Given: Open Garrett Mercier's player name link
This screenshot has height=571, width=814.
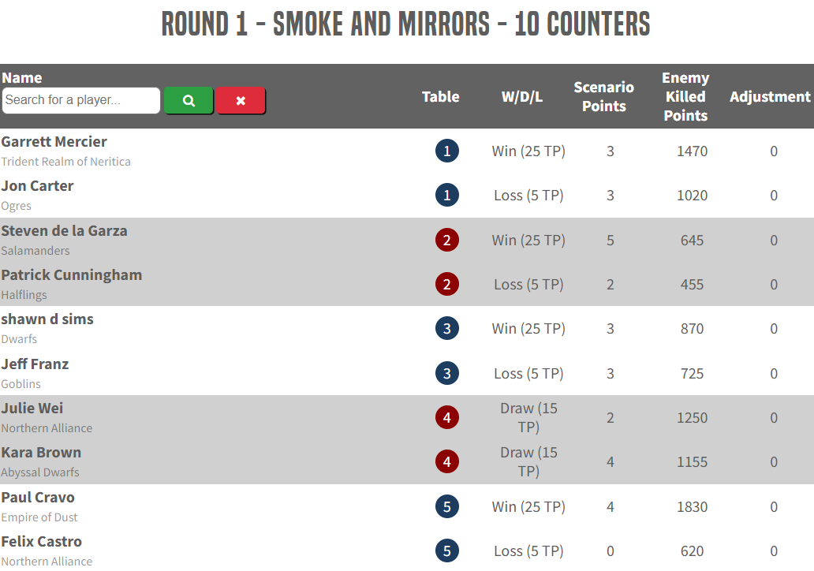Looking at the screenshot, I should pos(54,142).
